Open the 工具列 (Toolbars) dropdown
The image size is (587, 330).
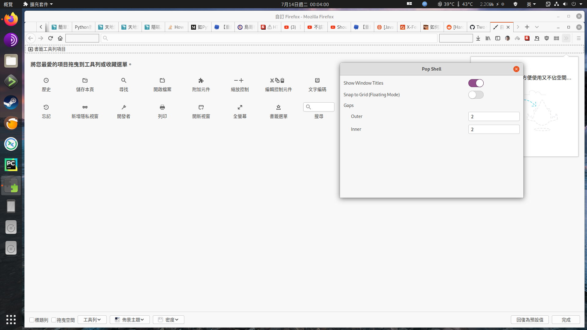tap(92, 320)
